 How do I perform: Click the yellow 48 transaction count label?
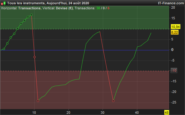[x=167, y=113]
